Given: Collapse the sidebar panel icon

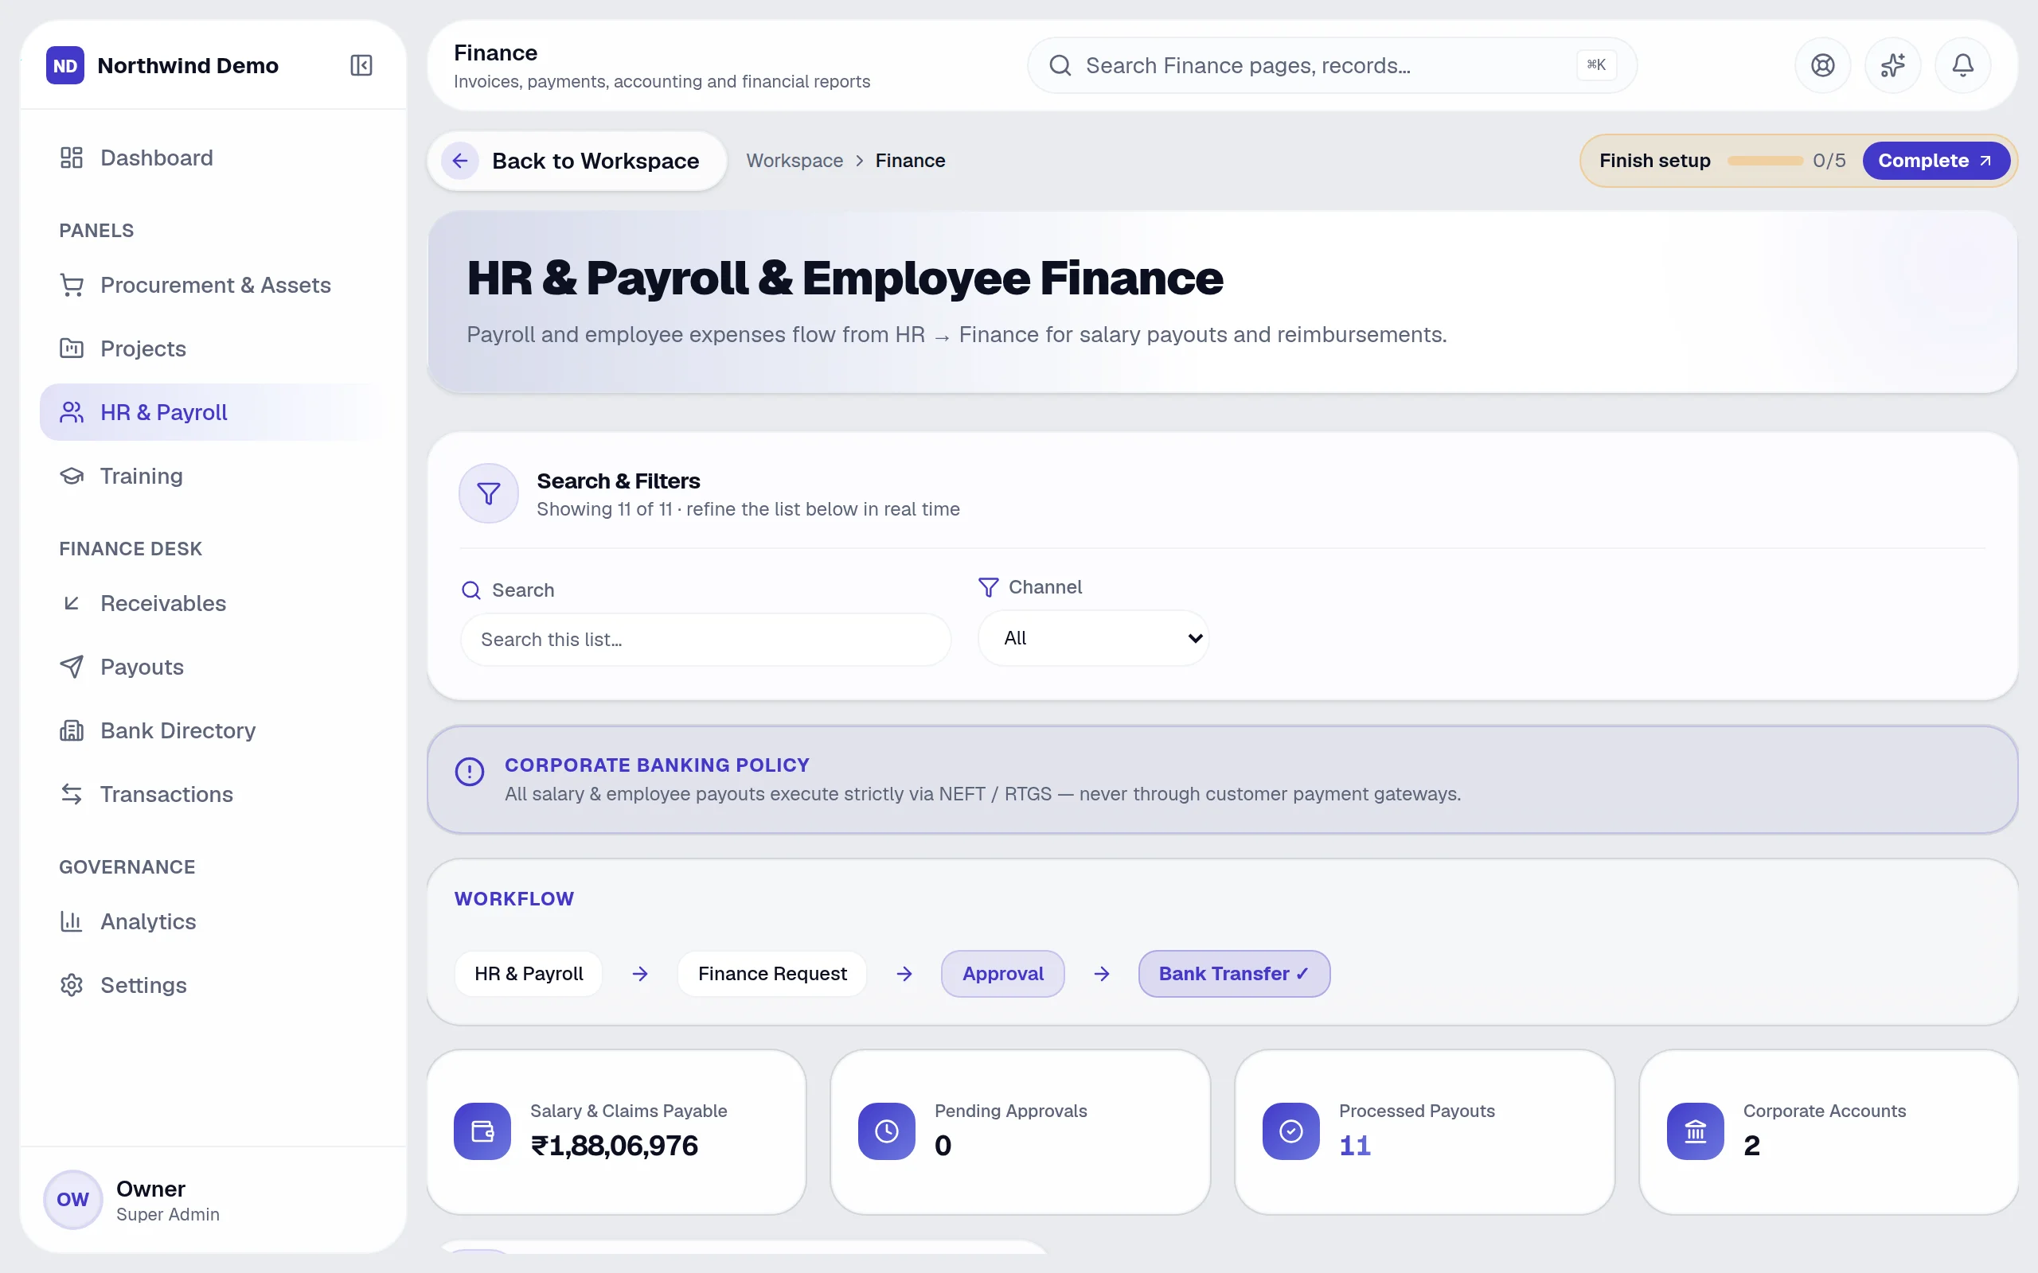Looking at the screenshot, I should click(361, 64).
